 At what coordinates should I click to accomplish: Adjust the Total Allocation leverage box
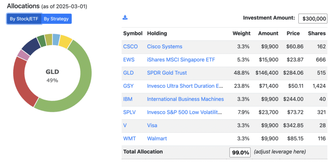[240, 152]
